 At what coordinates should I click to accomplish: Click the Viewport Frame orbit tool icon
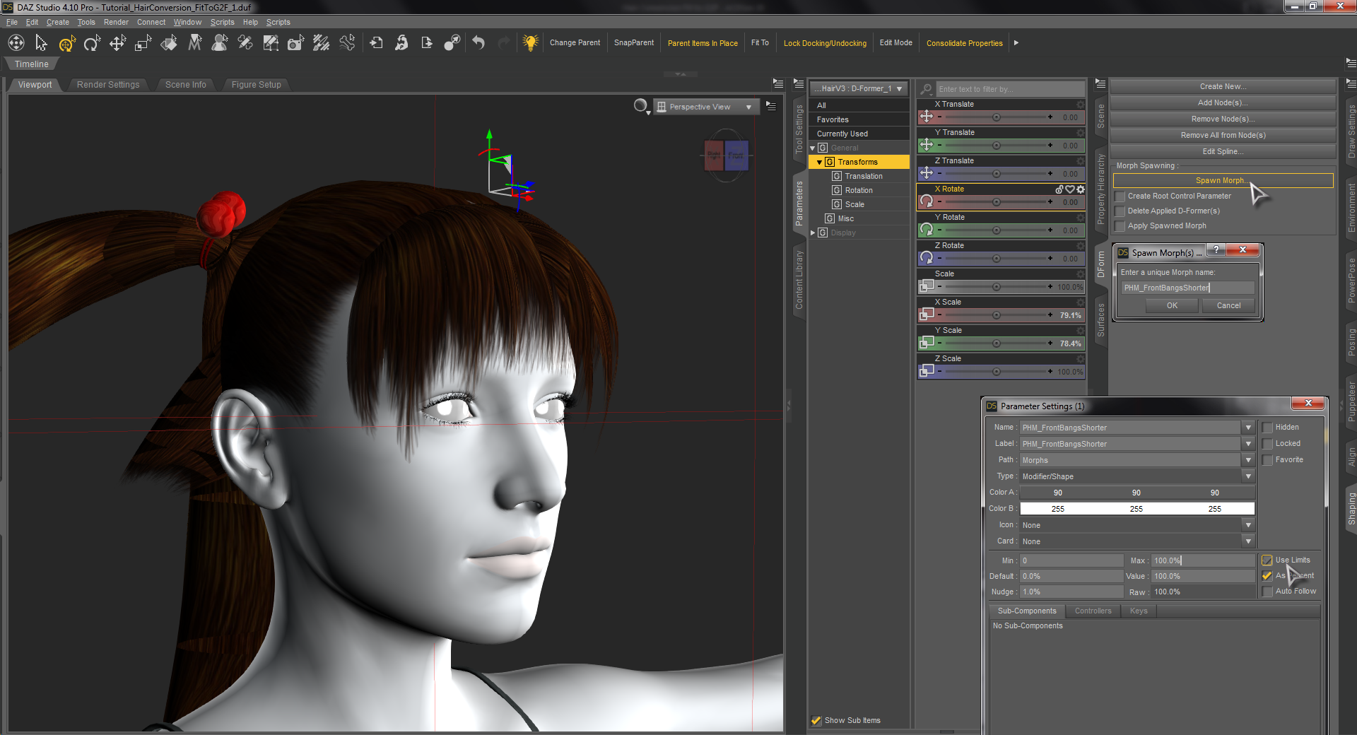point(16,43)
